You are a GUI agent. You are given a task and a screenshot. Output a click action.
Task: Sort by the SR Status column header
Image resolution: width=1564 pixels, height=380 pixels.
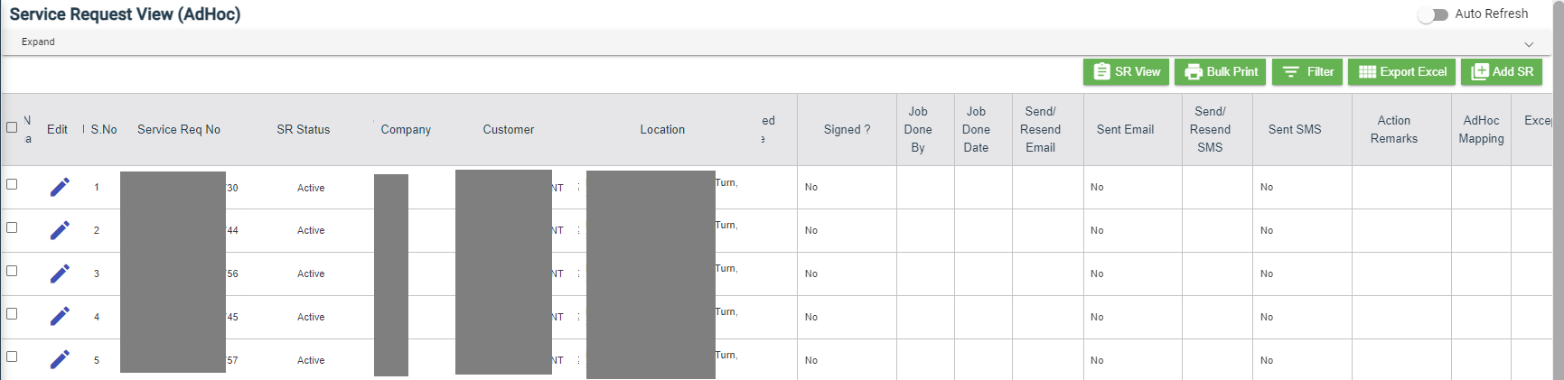[303, 130]
